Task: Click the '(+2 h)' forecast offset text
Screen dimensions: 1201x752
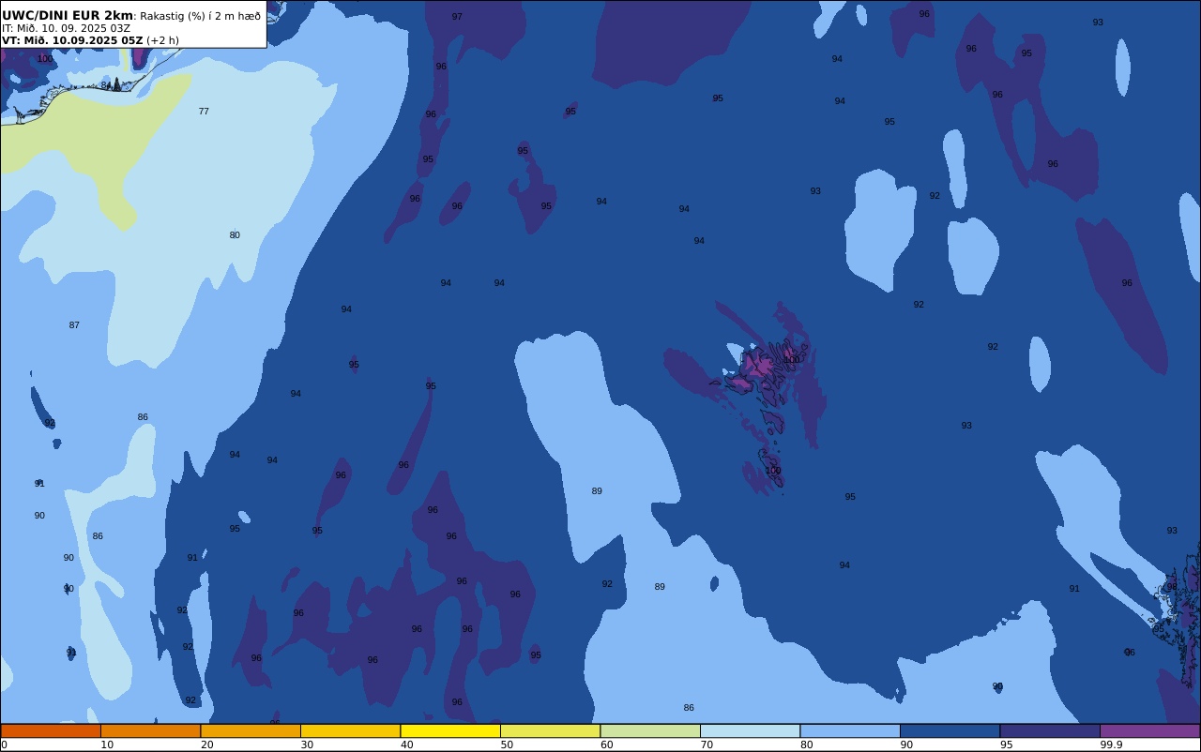Action: pos(162,40)
